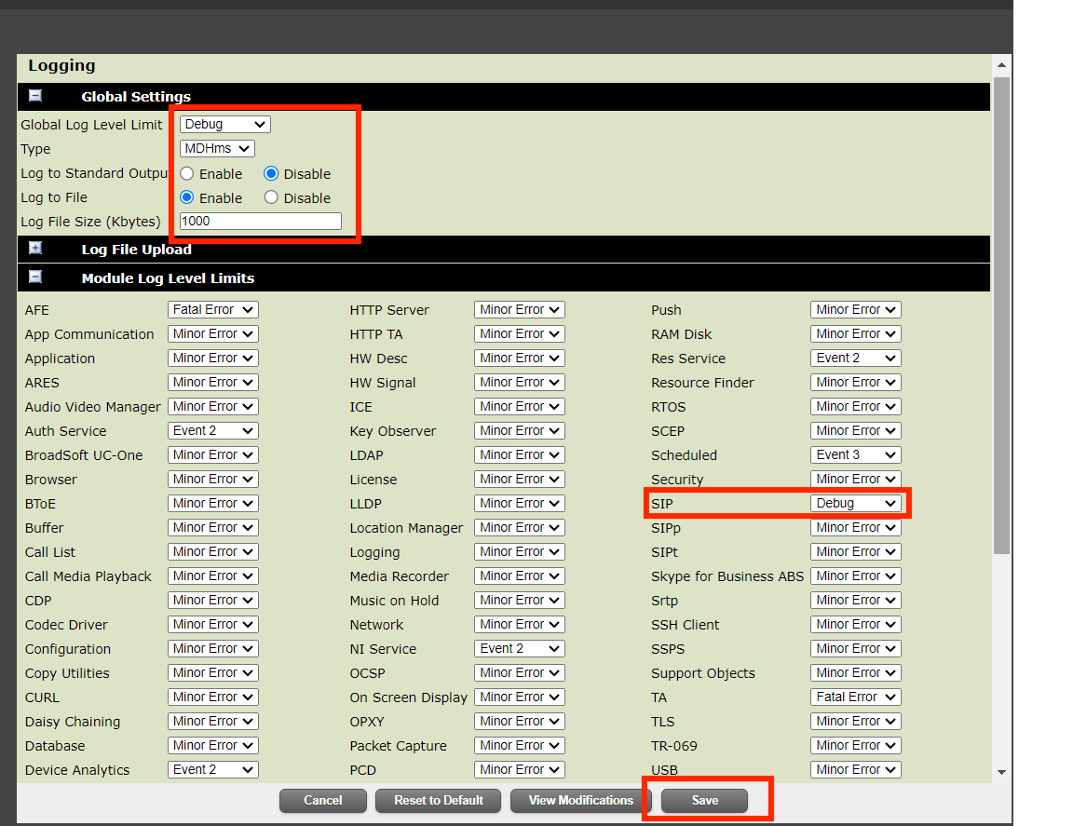Open the HTTP Server log level dropdown
The width and height of the screenshot is (1073, 826).
point(520,309)
